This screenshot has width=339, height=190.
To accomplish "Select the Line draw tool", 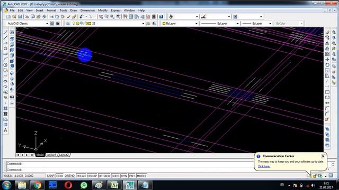I will [5, 32].
